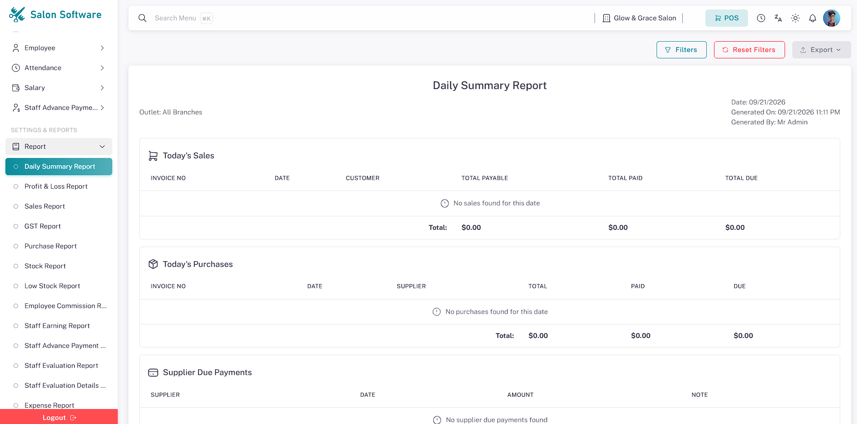Click the TOTAL DUE column header
The width and height of the screenshot is (857, 424).
pos(741,178)
